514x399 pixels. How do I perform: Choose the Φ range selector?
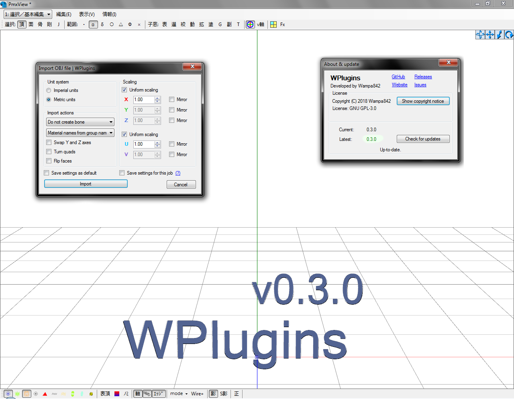pos(130,24)
